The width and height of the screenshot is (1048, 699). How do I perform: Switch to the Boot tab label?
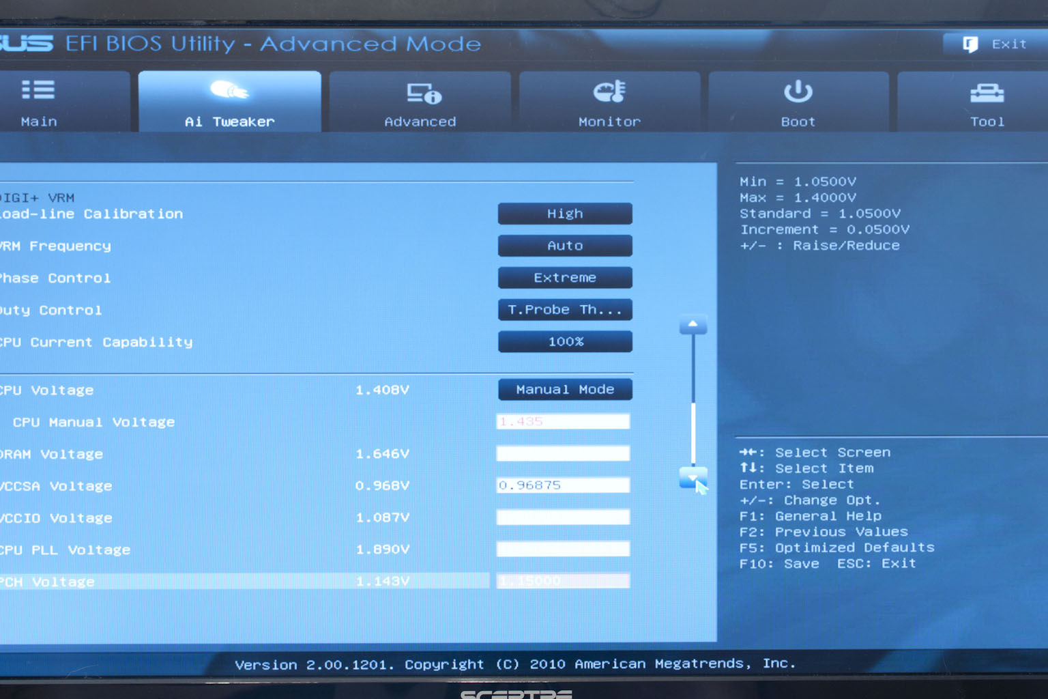tap(798, 122)
